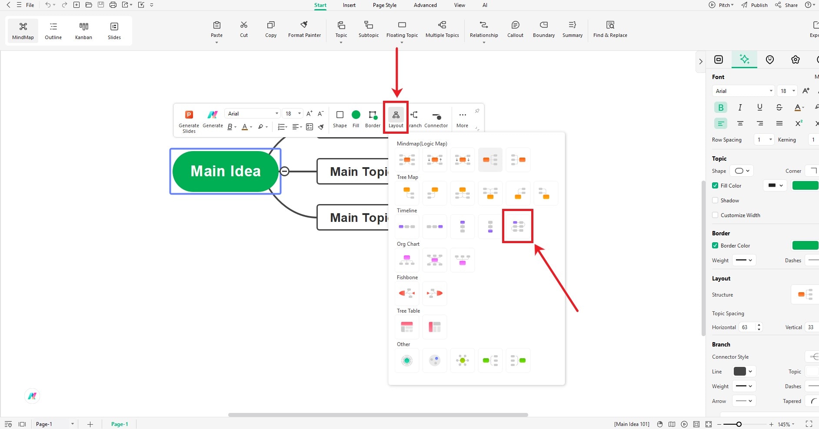The width and height of the screenshot is (819, 429).
Task: Click the Publish button
Action: coord(755,5)
